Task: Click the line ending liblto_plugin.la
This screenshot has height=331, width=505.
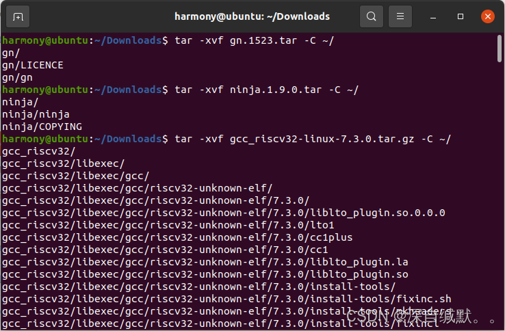Action: pyautogui.click(x=205, y=262)
